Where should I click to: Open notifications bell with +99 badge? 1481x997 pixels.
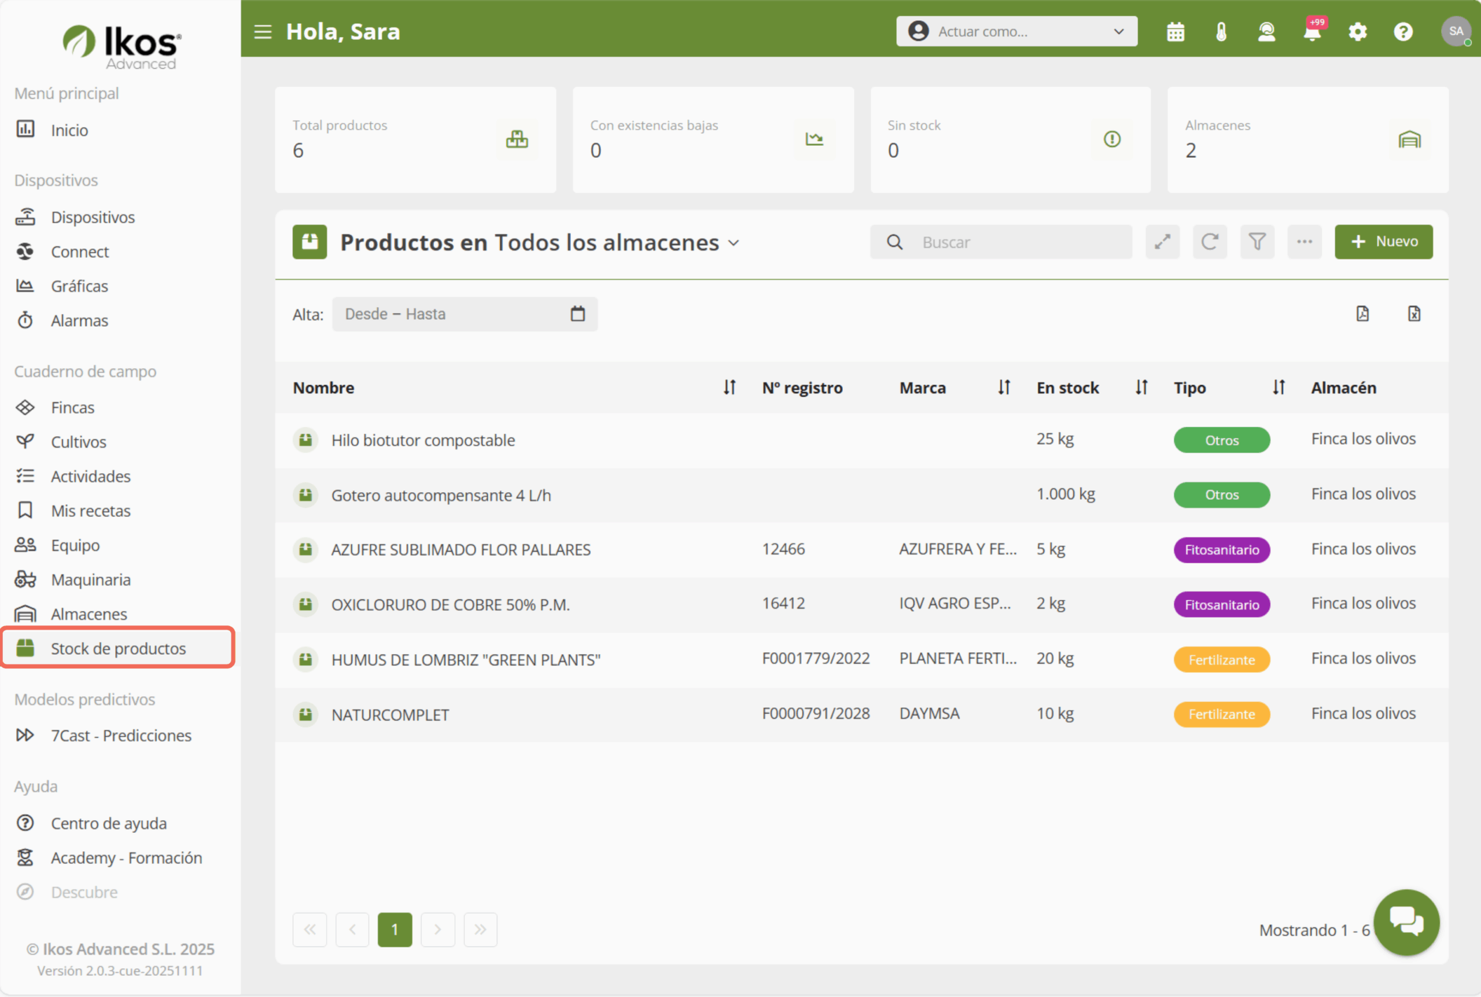(1312, 32)
